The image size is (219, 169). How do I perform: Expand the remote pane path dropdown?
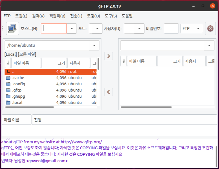click(x=209, y=45)
